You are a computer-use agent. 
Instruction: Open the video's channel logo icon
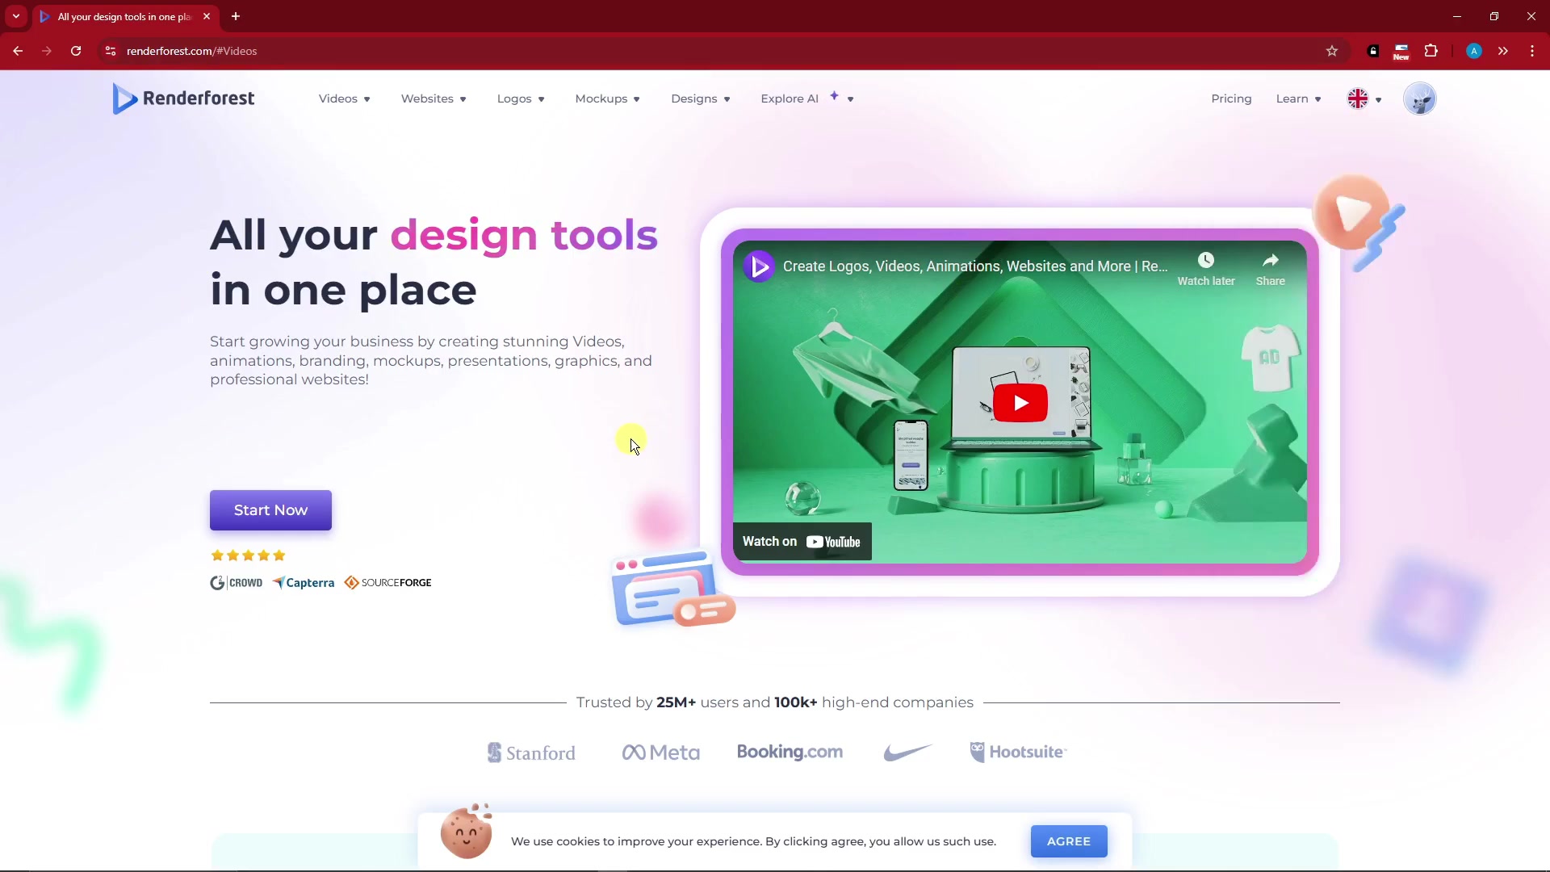click(x=759, y=266)
